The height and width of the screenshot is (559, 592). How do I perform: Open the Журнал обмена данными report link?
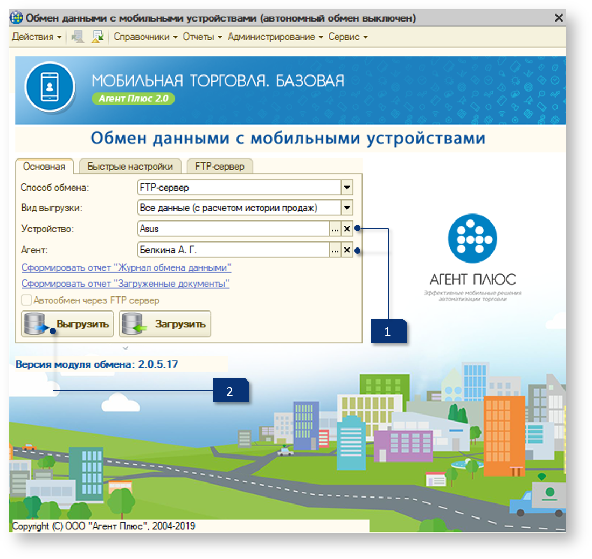[126, 268]
